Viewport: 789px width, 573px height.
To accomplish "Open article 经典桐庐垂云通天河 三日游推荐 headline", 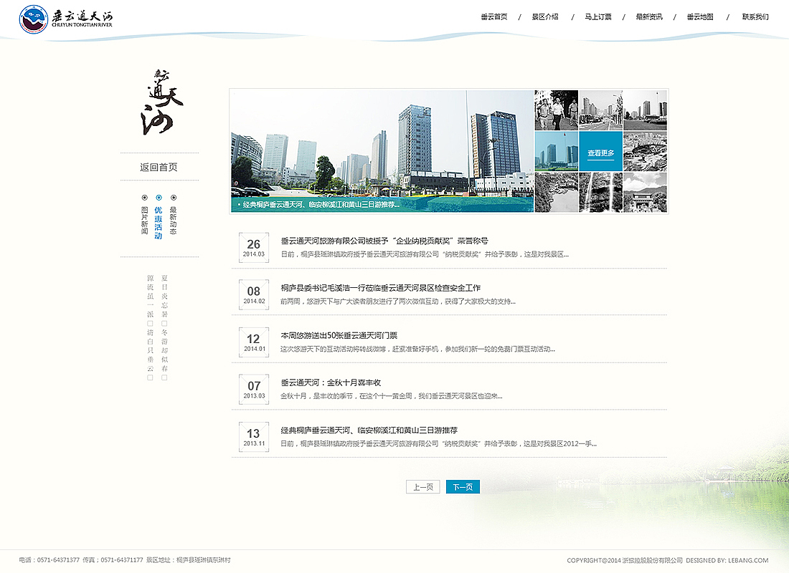I will tap(369, 430).
